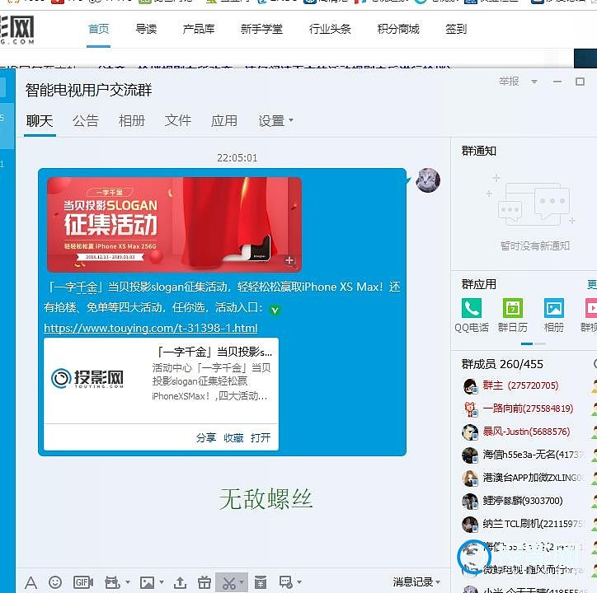Click the 举报 report button
Viewport: 597px width, 593px height.
coord(509,81)
